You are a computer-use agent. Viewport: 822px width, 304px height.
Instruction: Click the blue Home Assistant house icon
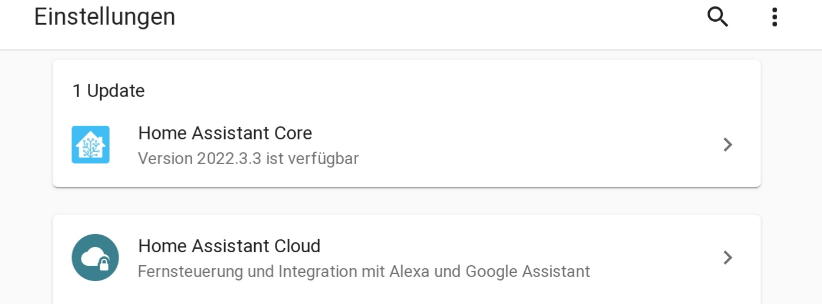pos(90,145)
